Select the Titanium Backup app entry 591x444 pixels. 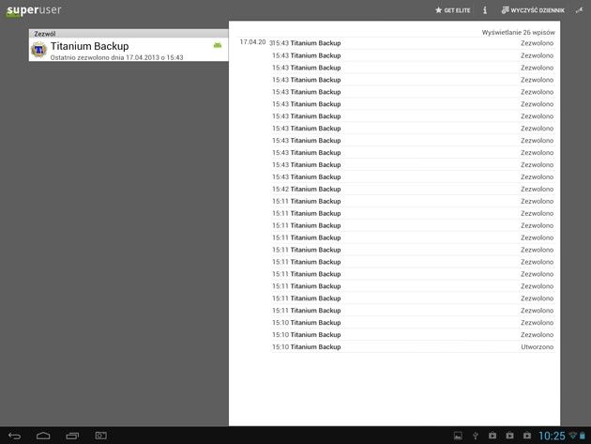tap(129, 50)
